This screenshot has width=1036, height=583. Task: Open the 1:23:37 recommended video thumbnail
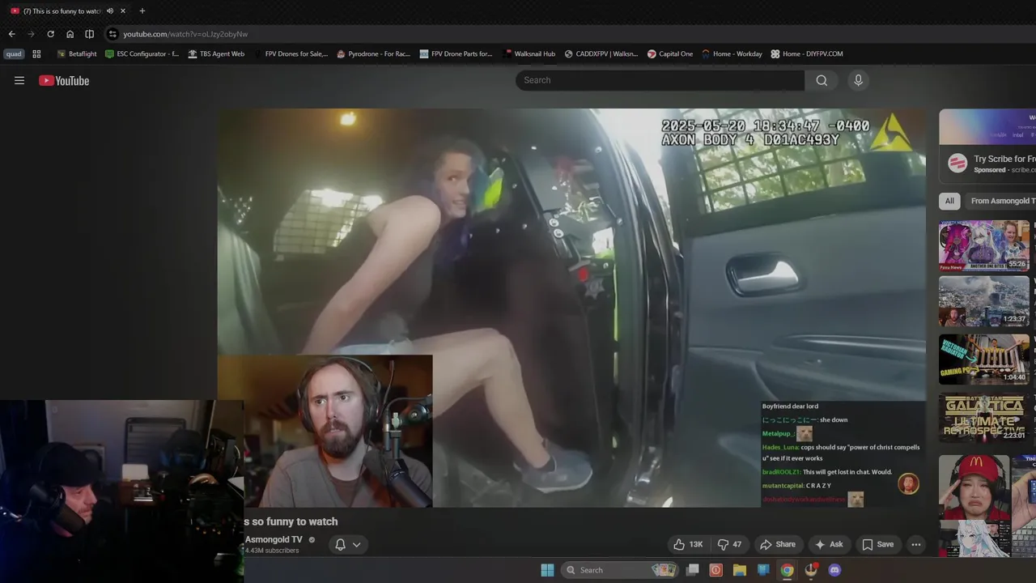pos(984,301)
